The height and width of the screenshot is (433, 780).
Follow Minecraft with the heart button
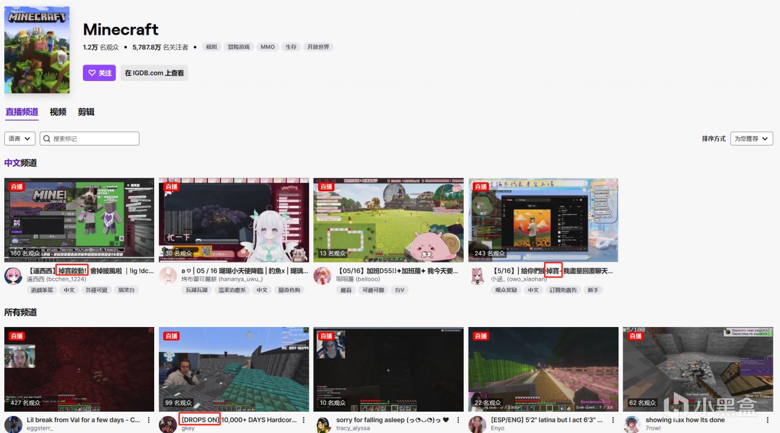pos(99,73)
